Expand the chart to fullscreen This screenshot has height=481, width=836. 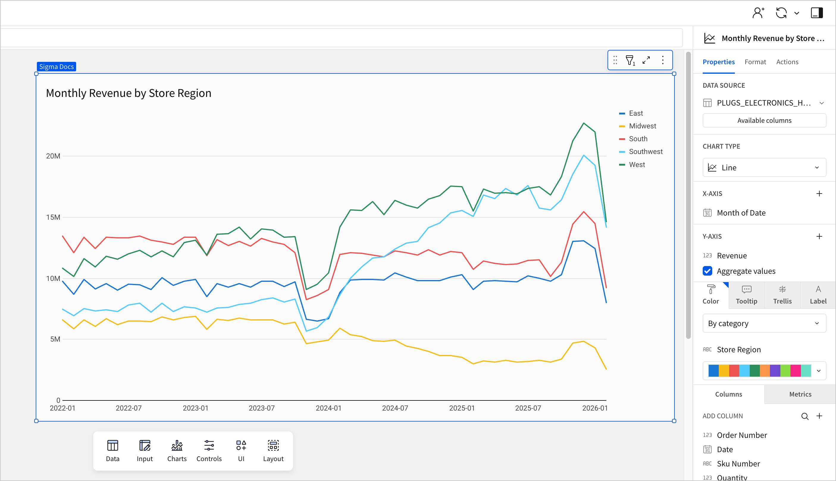pyautogui.click(x=646, y=60)
